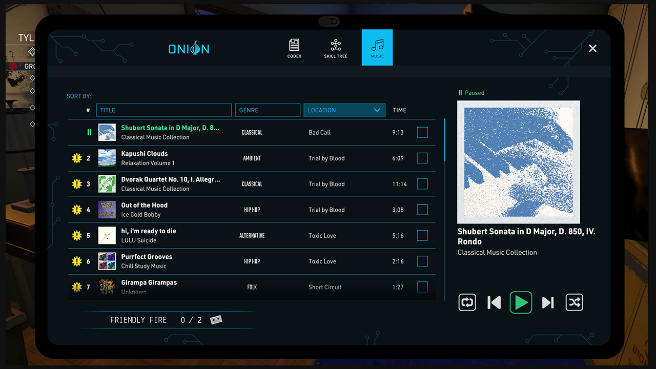Sort the track list by Genre
Screen dimensions: 656x369
(x=268, y=110)
